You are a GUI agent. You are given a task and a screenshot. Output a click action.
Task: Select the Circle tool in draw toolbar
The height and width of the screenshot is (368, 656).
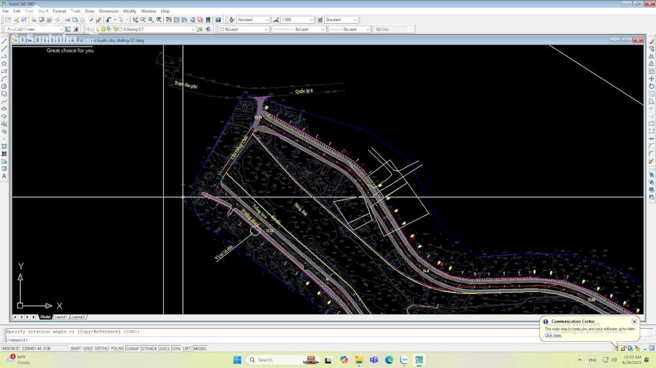[x=5, y=86]
